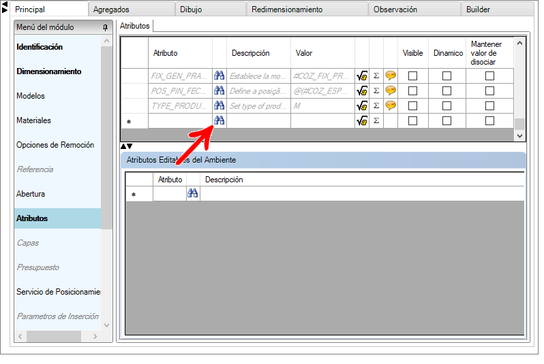The width and height of the screenshot is (544, 364).
Task: Open comment bubble for FIX_GEN_PRA row
Action: (391, 75)
